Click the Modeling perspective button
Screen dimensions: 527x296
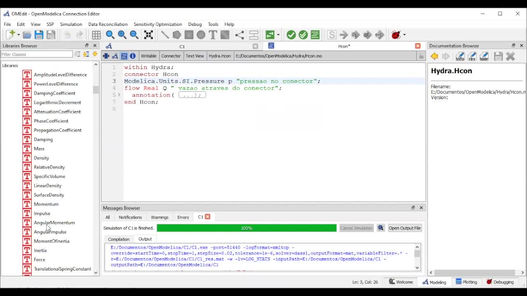coord(434,282)
